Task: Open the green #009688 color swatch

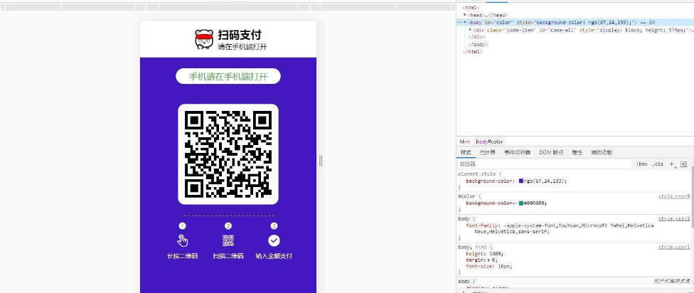Action: [521, 203]
